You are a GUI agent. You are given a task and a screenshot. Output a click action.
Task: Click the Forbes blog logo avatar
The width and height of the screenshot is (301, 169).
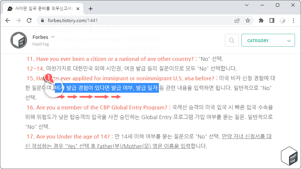[19, 40]
